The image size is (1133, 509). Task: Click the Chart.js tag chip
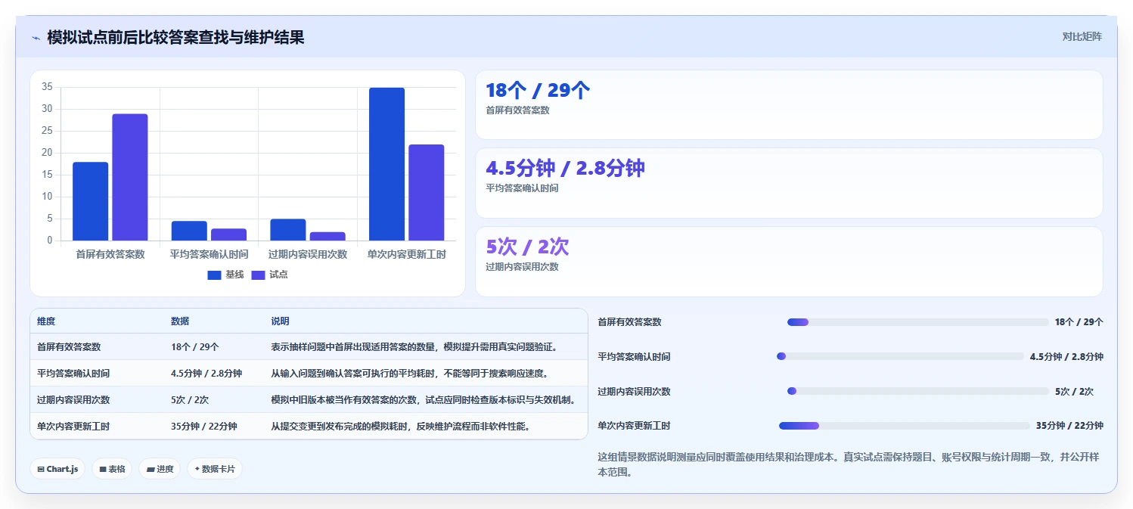57,469
